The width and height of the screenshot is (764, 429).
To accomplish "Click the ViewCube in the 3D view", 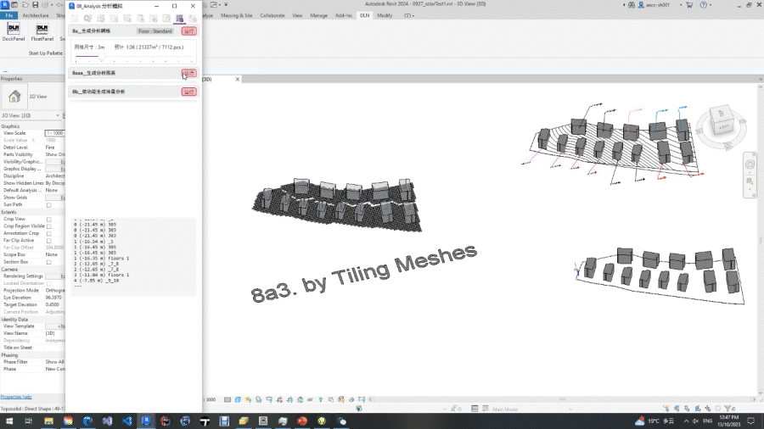I will pyautogui.click(x=722, y=122).
